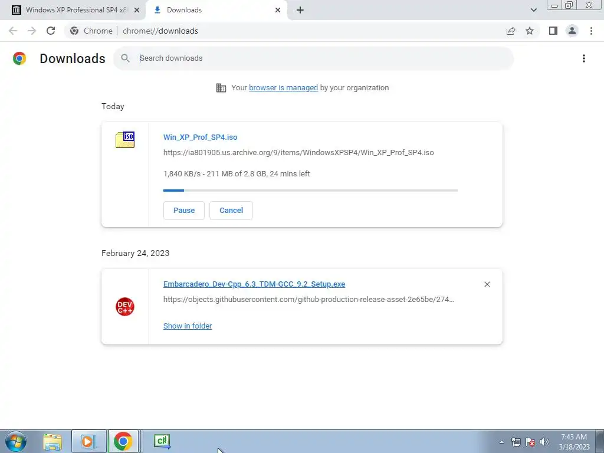
Task: Click the archive.org download URL text
Action: coord(298,153)
